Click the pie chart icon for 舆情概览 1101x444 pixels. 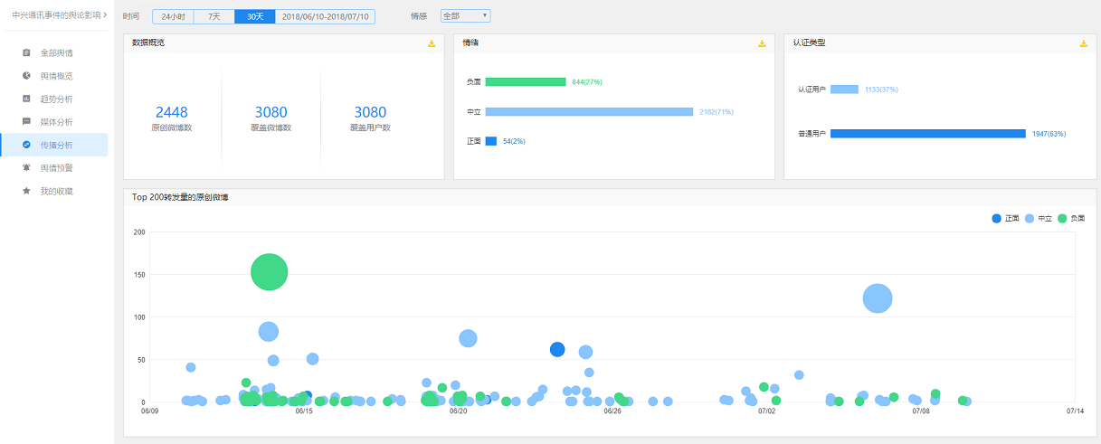[26, 76]
